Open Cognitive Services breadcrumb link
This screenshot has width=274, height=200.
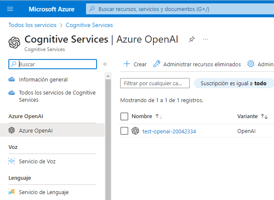[89, 25]
